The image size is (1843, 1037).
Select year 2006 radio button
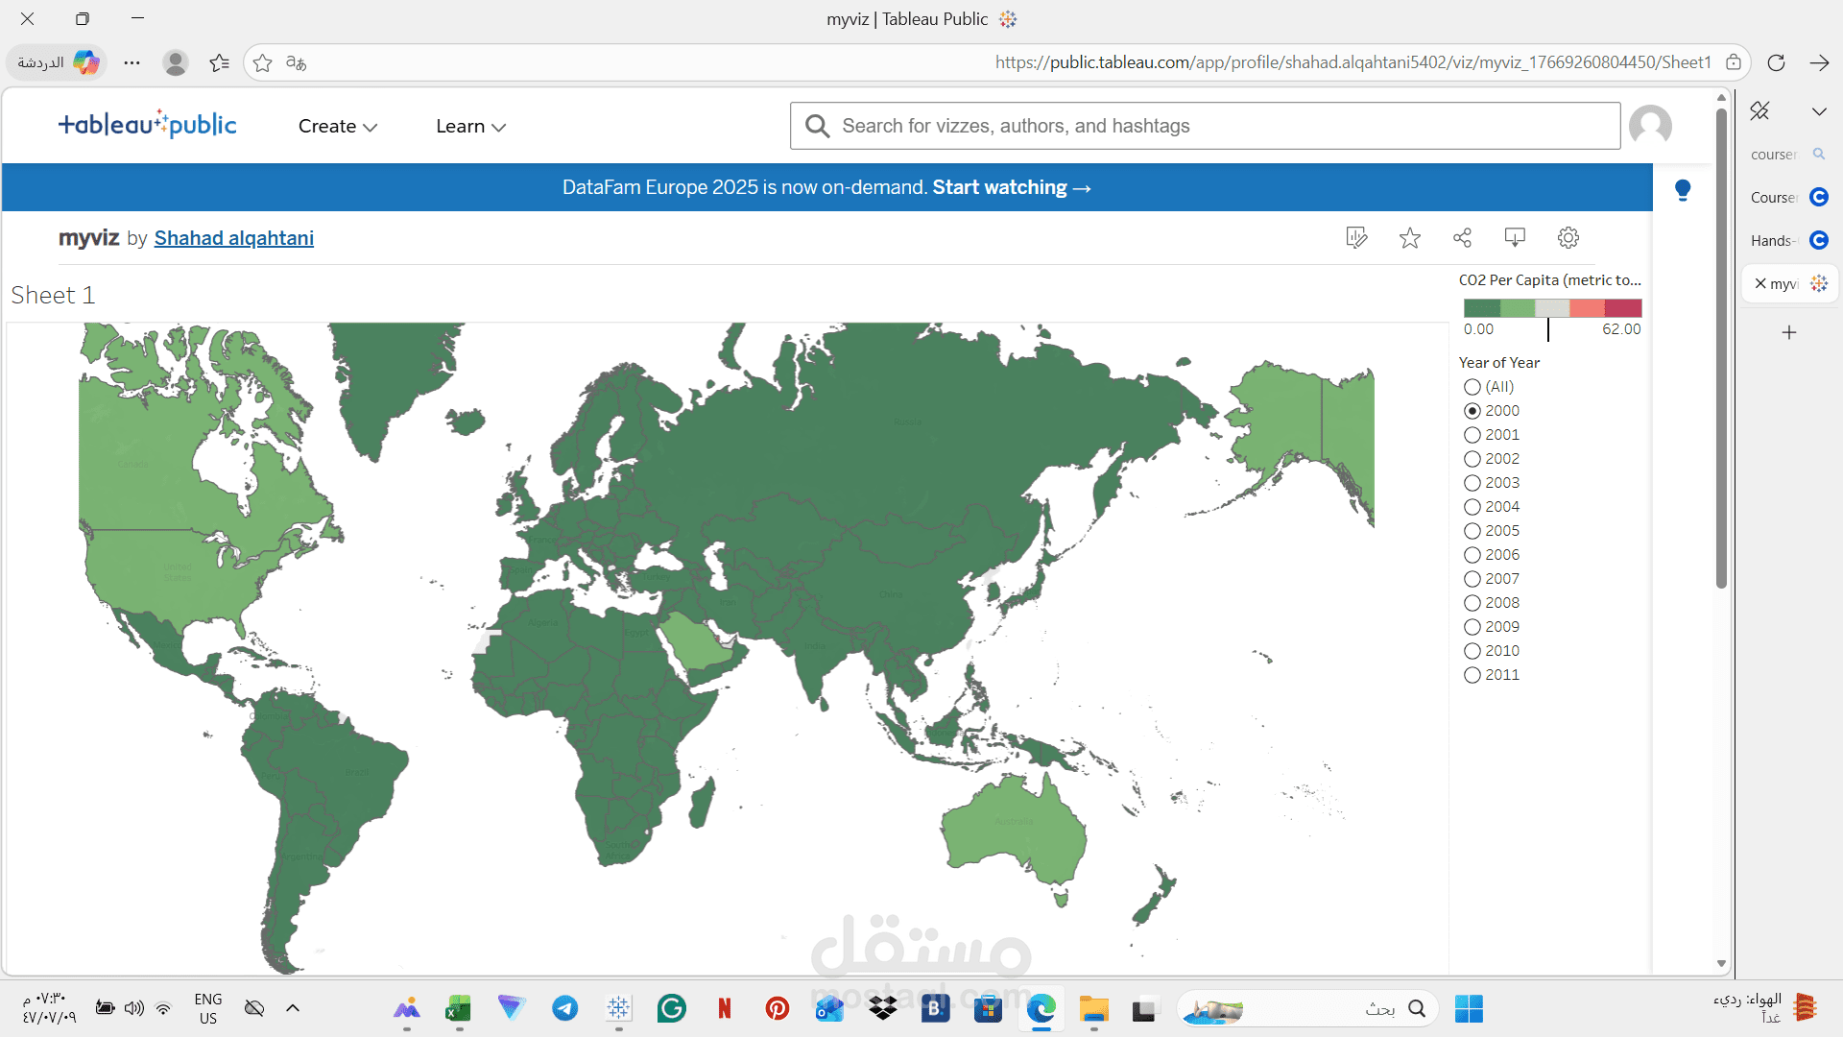tap(1472, 555)
